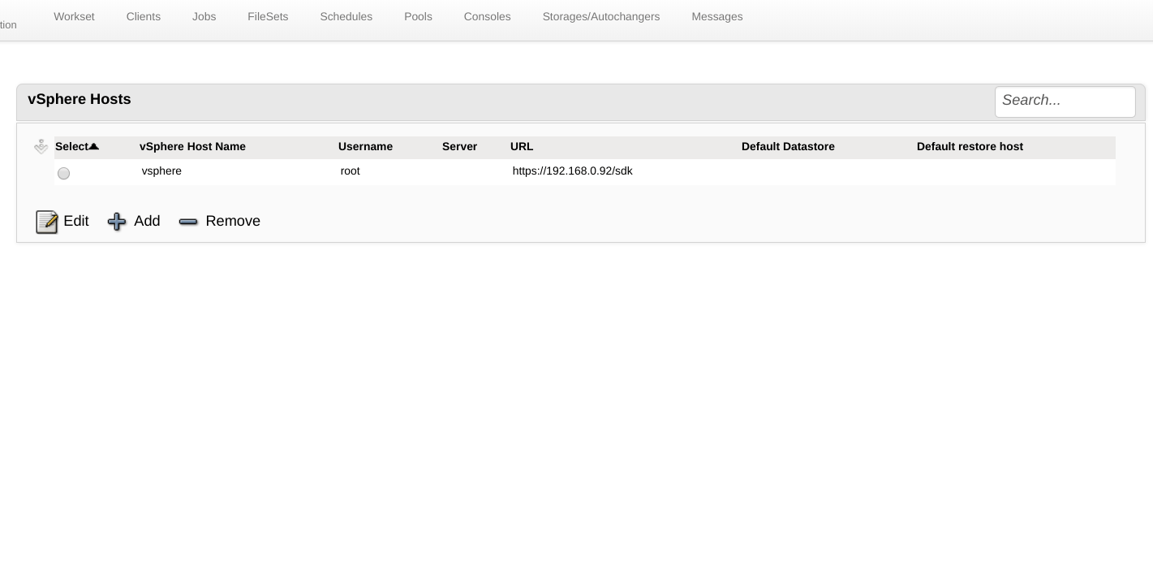Click the root username cell

click(x=350, y=171)
